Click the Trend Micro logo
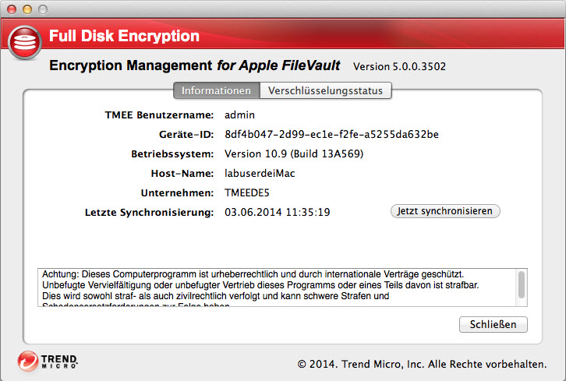This screenshot has width=566, height=381. (x=48, y=362)
